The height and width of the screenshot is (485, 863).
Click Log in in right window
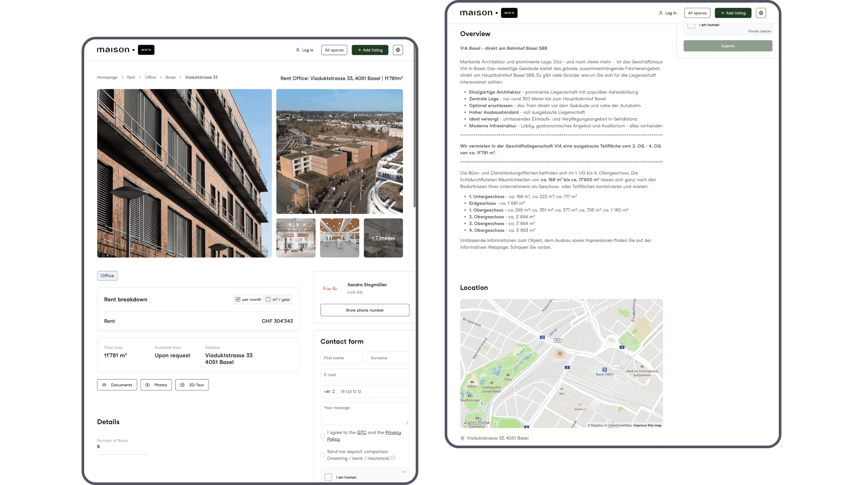click(667, 13)
